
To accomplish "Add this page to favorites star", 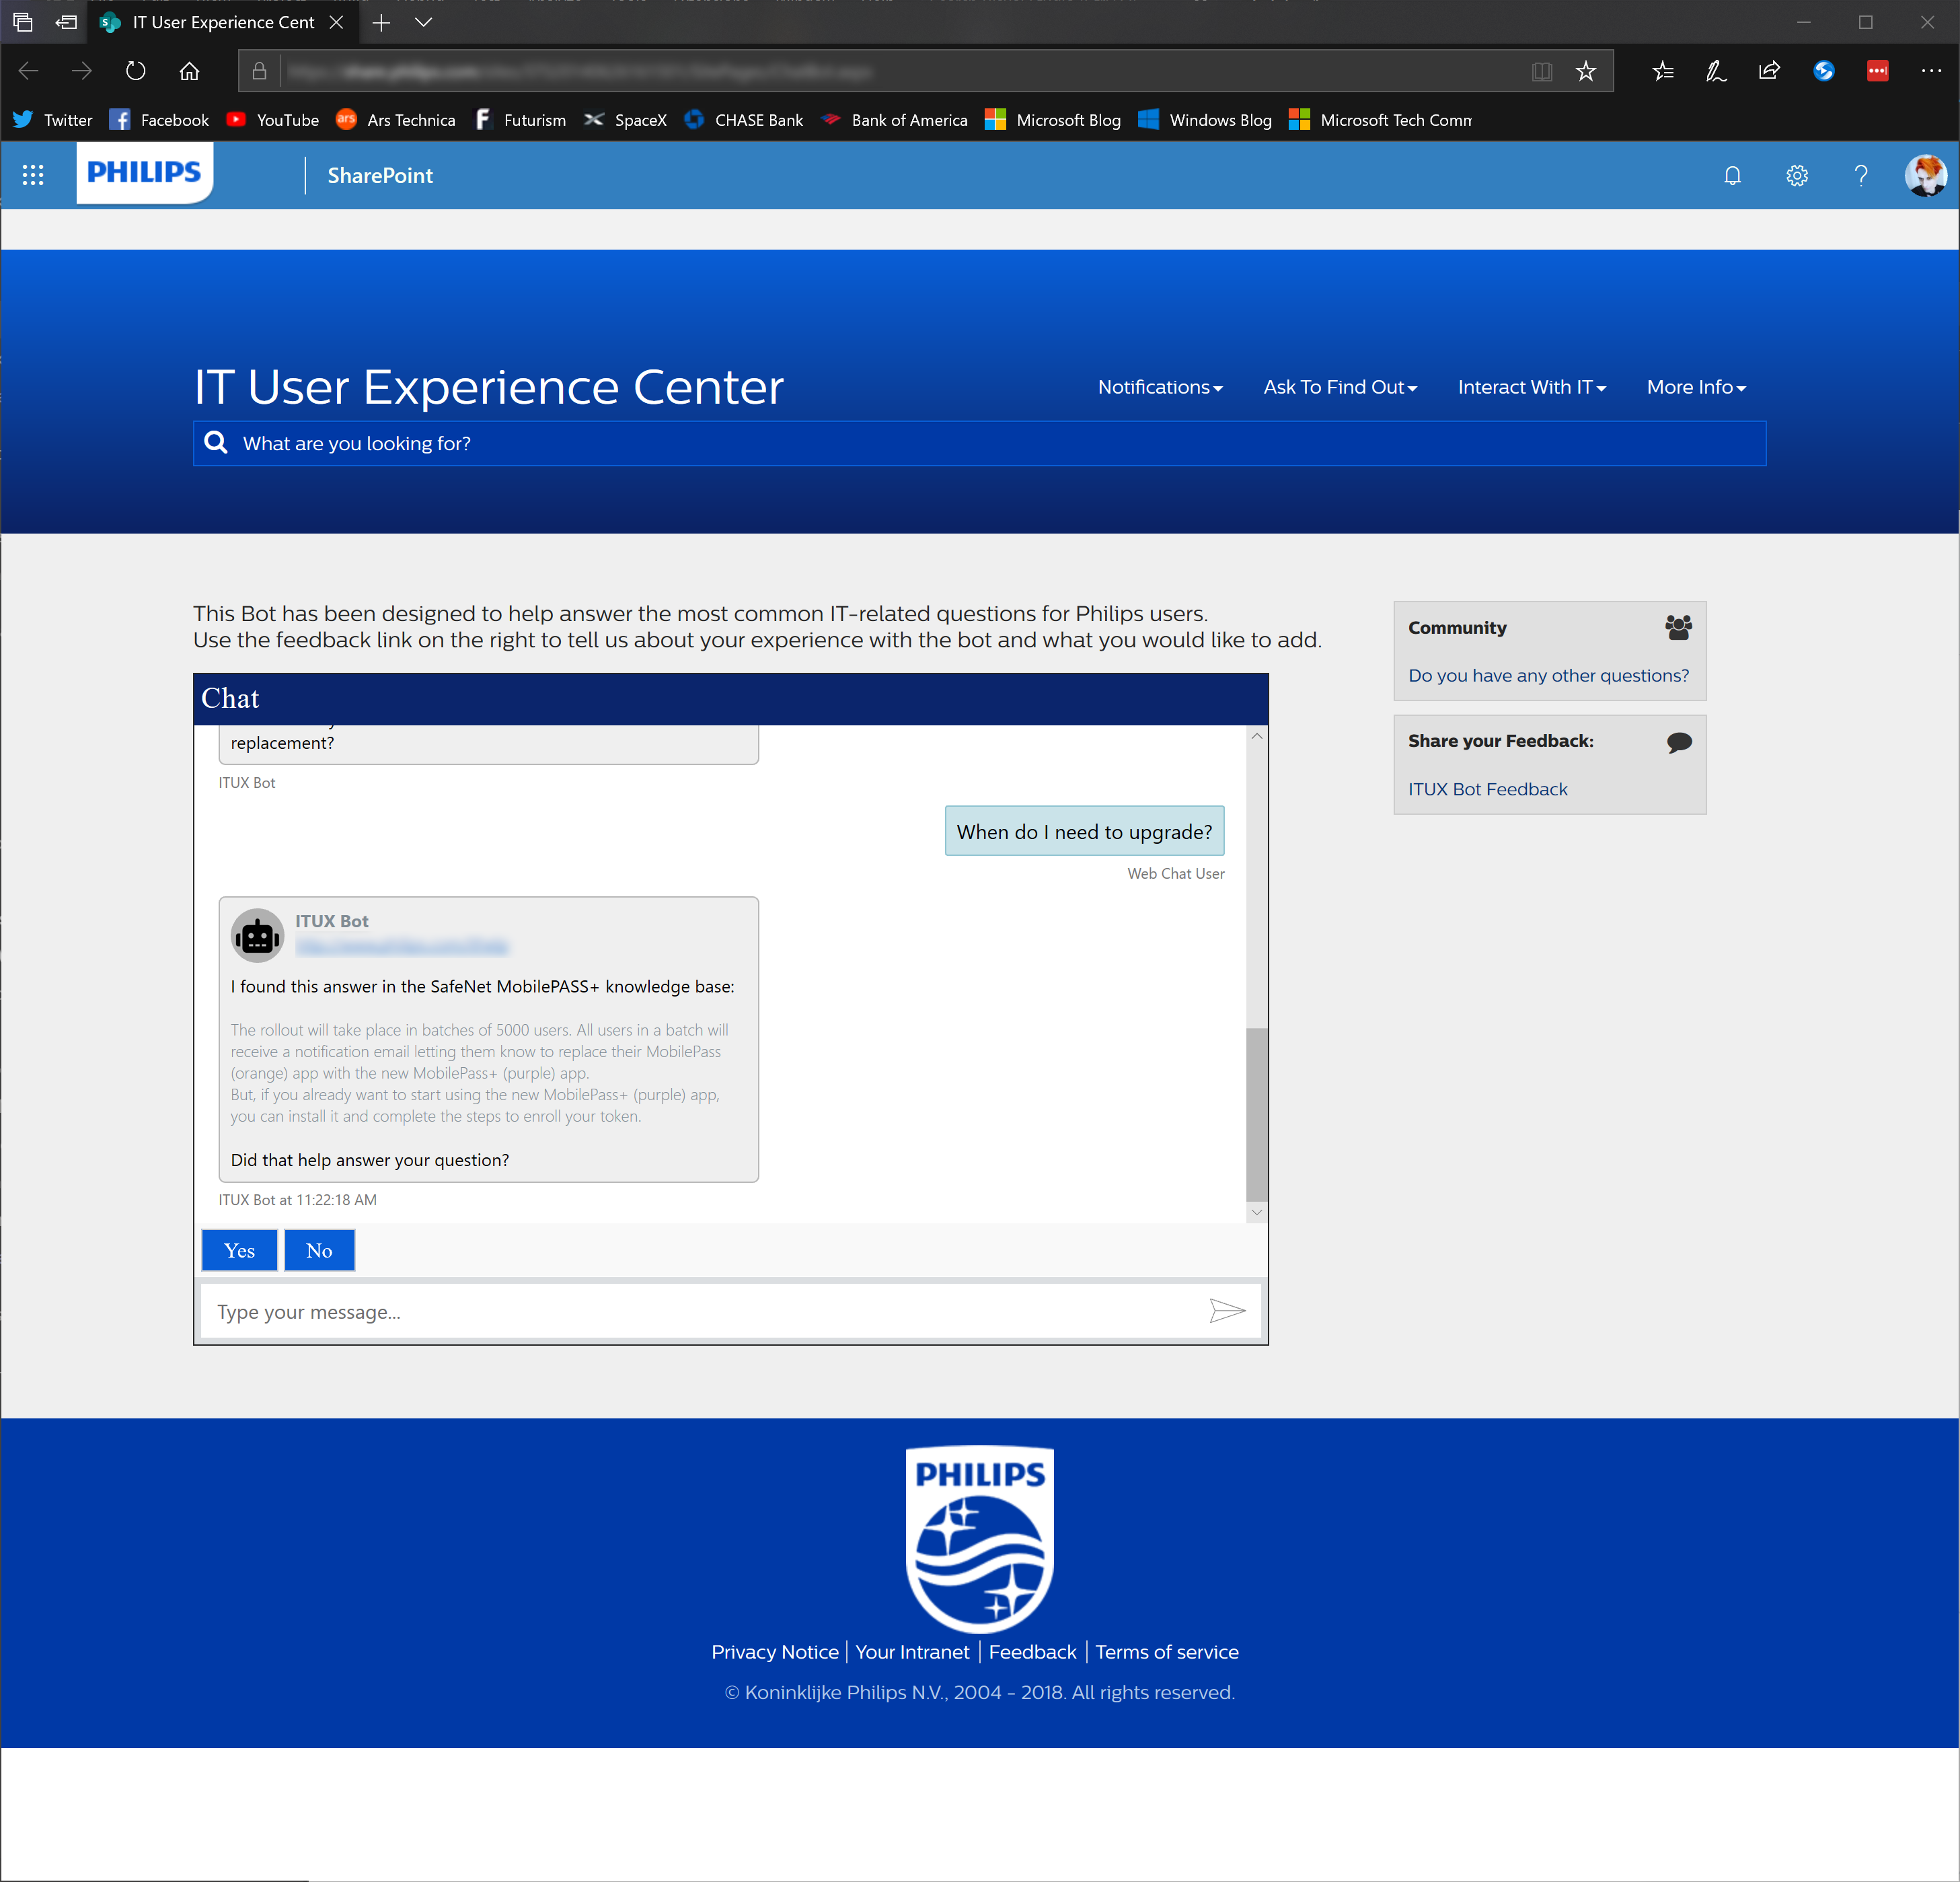I will click(1586, 71).
